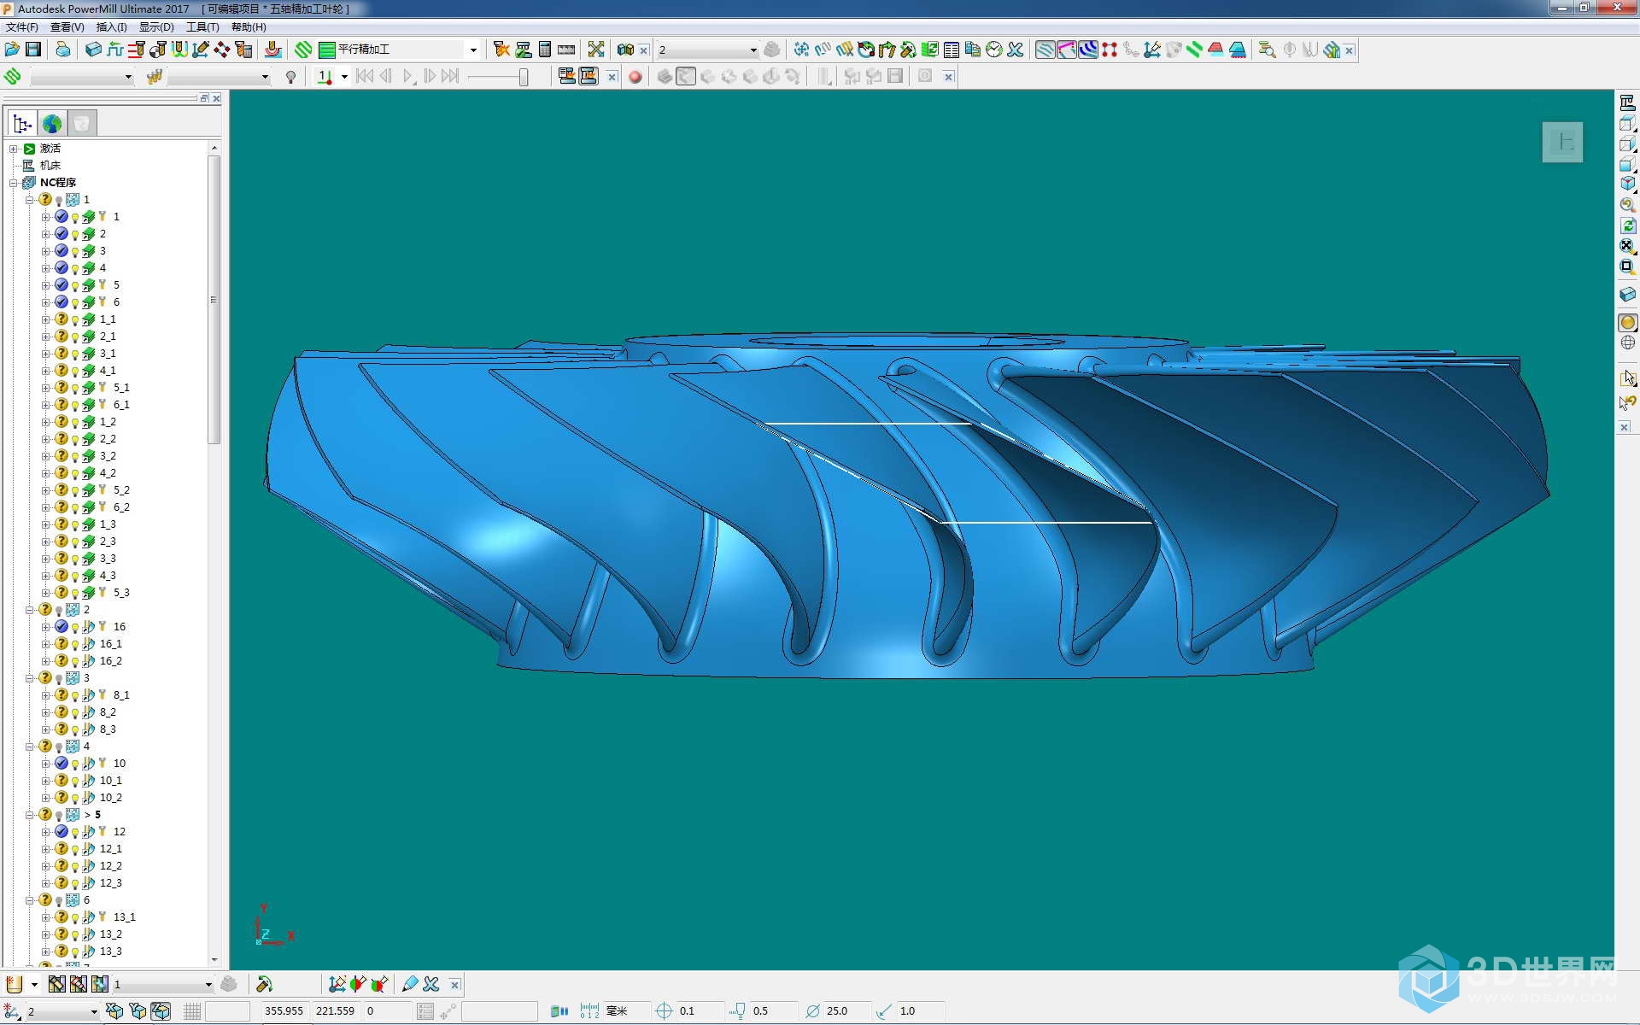Screen dimensions: 1640x1025
Task: Open the 插入(I) menu
Action: pos(111,27)
